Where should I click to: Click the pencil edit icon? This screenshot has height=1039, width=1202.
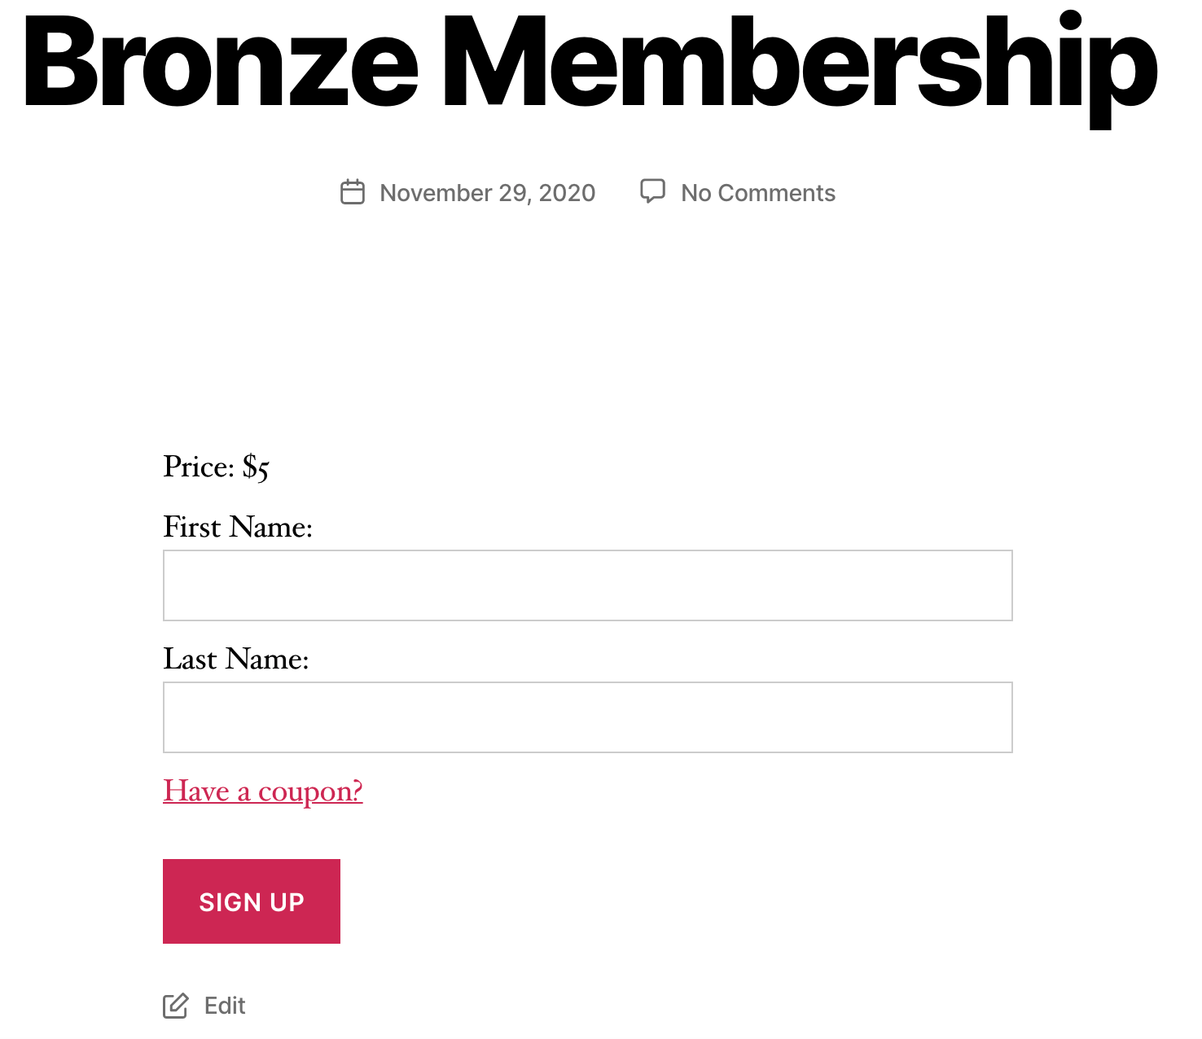175,1006
